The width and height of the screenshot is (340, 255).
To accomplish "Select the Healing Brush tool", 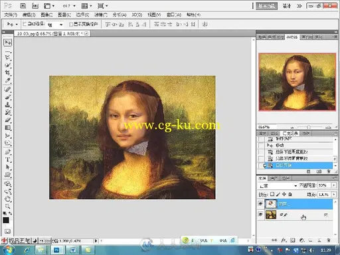I will click(x=7, y=89).
